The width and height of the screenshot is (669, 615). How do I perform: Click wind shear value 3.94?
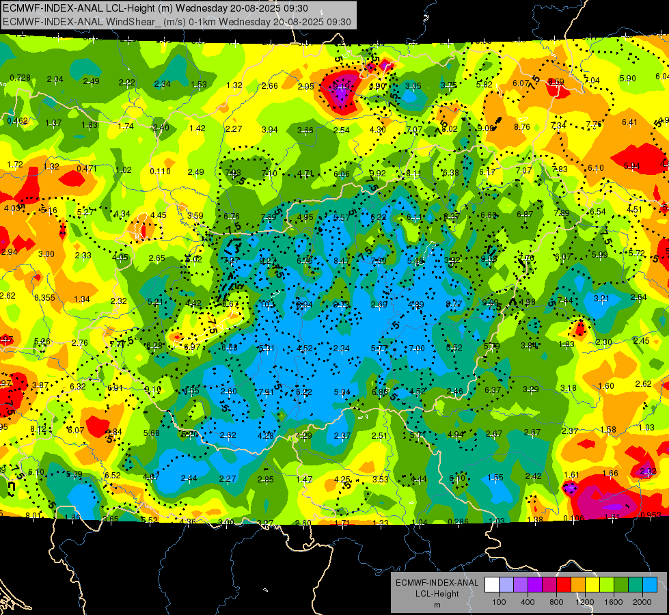click(x=270, y=130)
